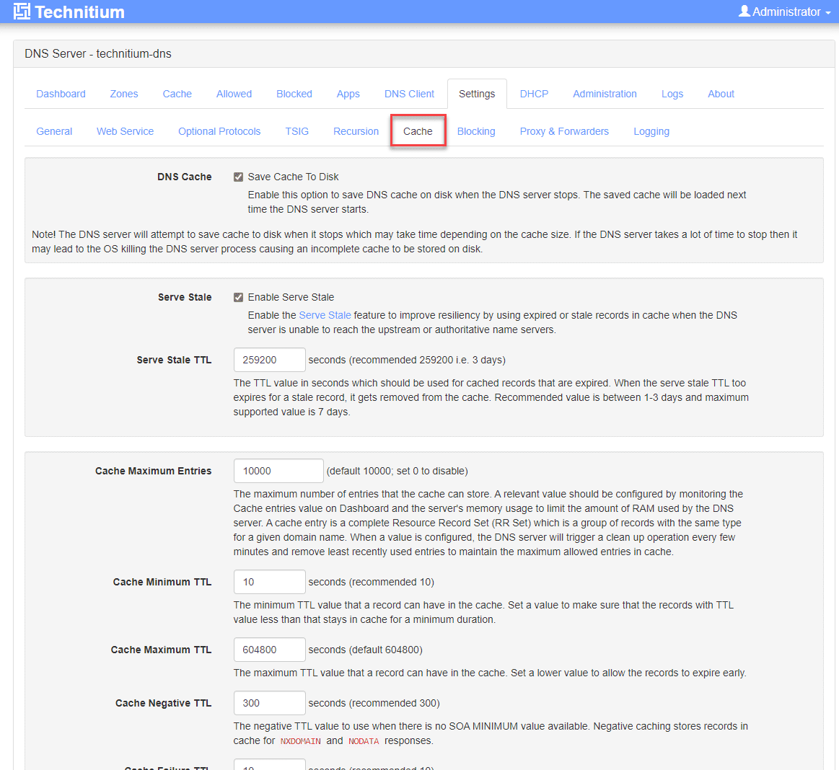The width and height of the screenshot is (839, 770).
Task: Click the Save Cache To Disk label
Action: [x=293, y=177]
